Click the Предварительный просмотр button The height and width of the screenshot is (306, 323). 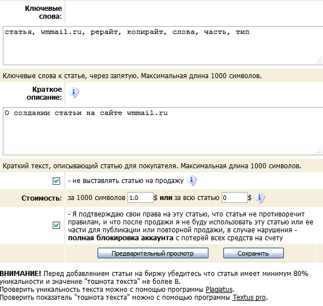point(153,253)
